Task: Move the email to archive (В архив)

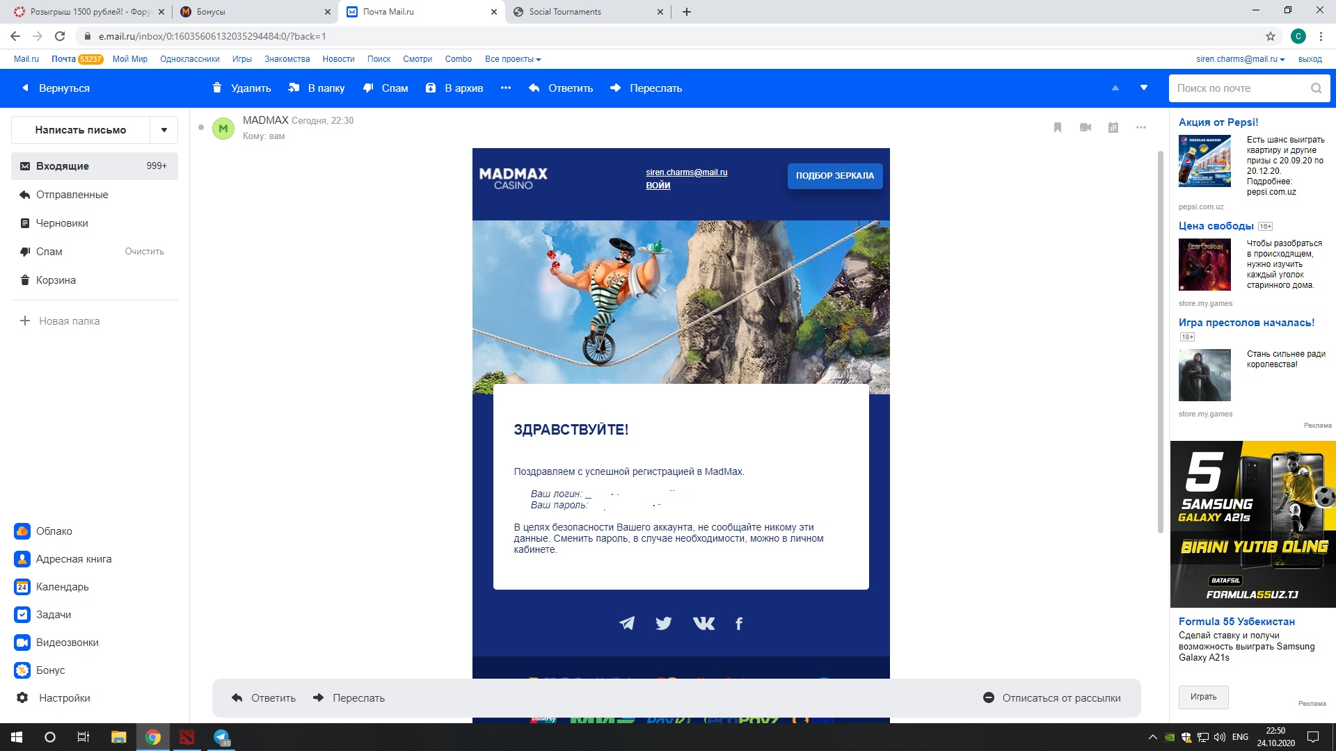Action: click(454, 88)
